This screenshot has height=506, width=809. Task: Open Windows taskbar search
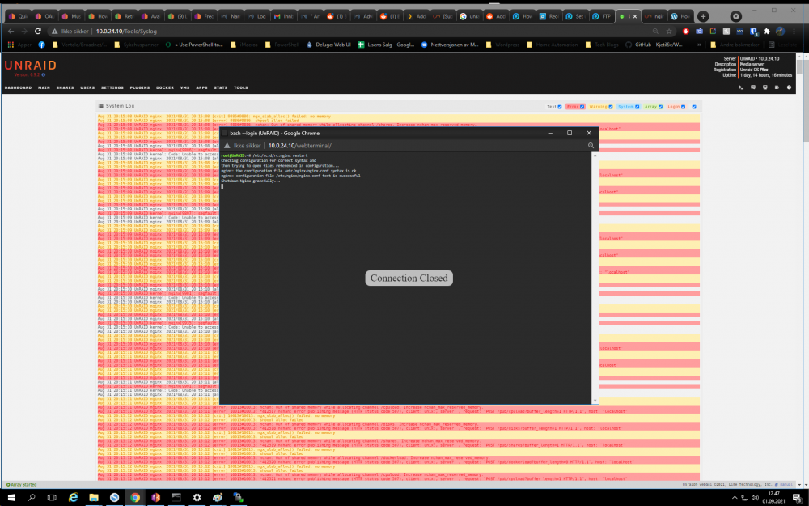tap(32, 498)
